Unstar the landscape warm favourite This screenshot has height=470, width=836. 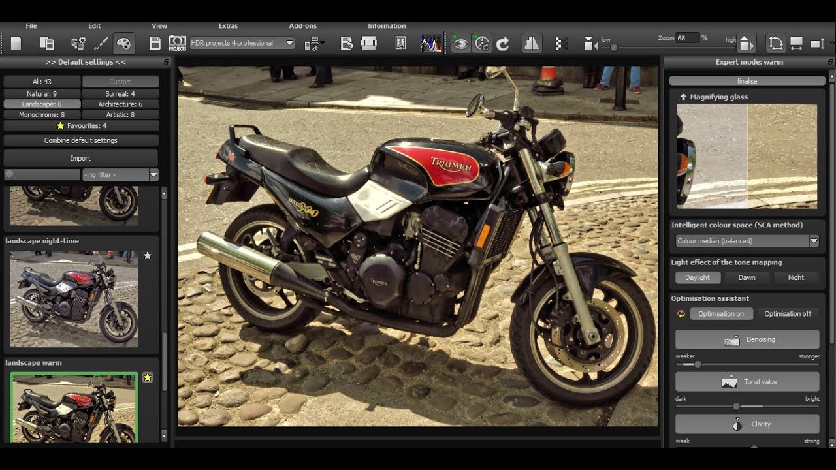pos(148,377)
